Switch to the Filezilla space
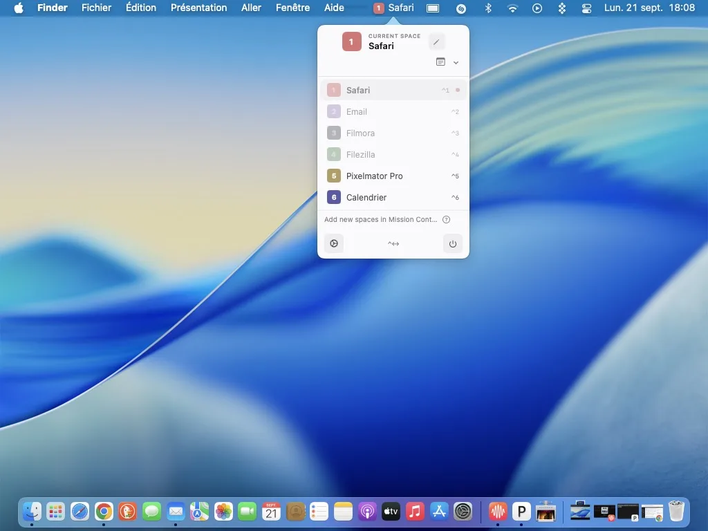The height and width of the screenshot is (531, 708). 393,154
